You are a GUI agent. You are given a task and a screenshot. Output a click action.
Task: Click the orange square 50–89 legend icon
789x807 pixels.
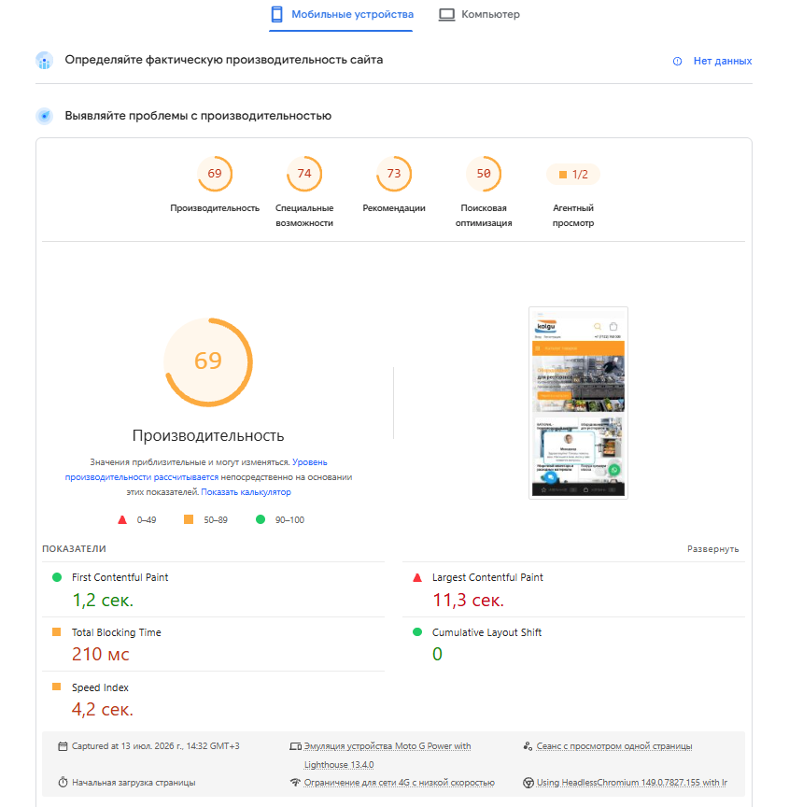click(189, 519)
